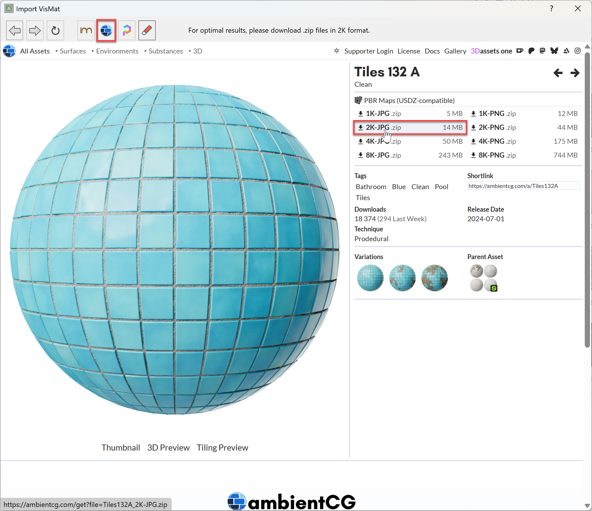The width and height of the screenshot is (592, 511).
Task: Click the 'm' material library icon
Action: 86,30
